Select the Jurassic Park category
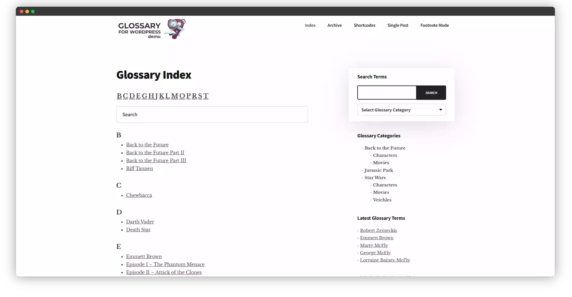572x297 pixels. (x=379, y=170)
